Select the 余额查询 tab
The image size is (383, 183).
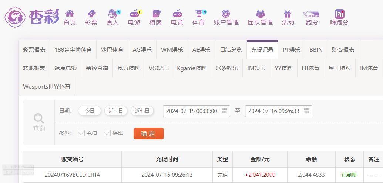(x=97, y=68)
